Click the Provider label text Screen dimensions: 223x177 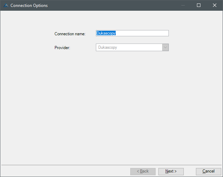pyautogui.click(x=62, y=48)
